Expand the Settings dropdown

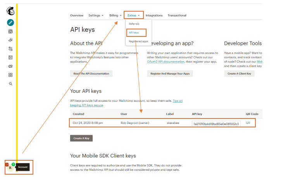[96, 15]
